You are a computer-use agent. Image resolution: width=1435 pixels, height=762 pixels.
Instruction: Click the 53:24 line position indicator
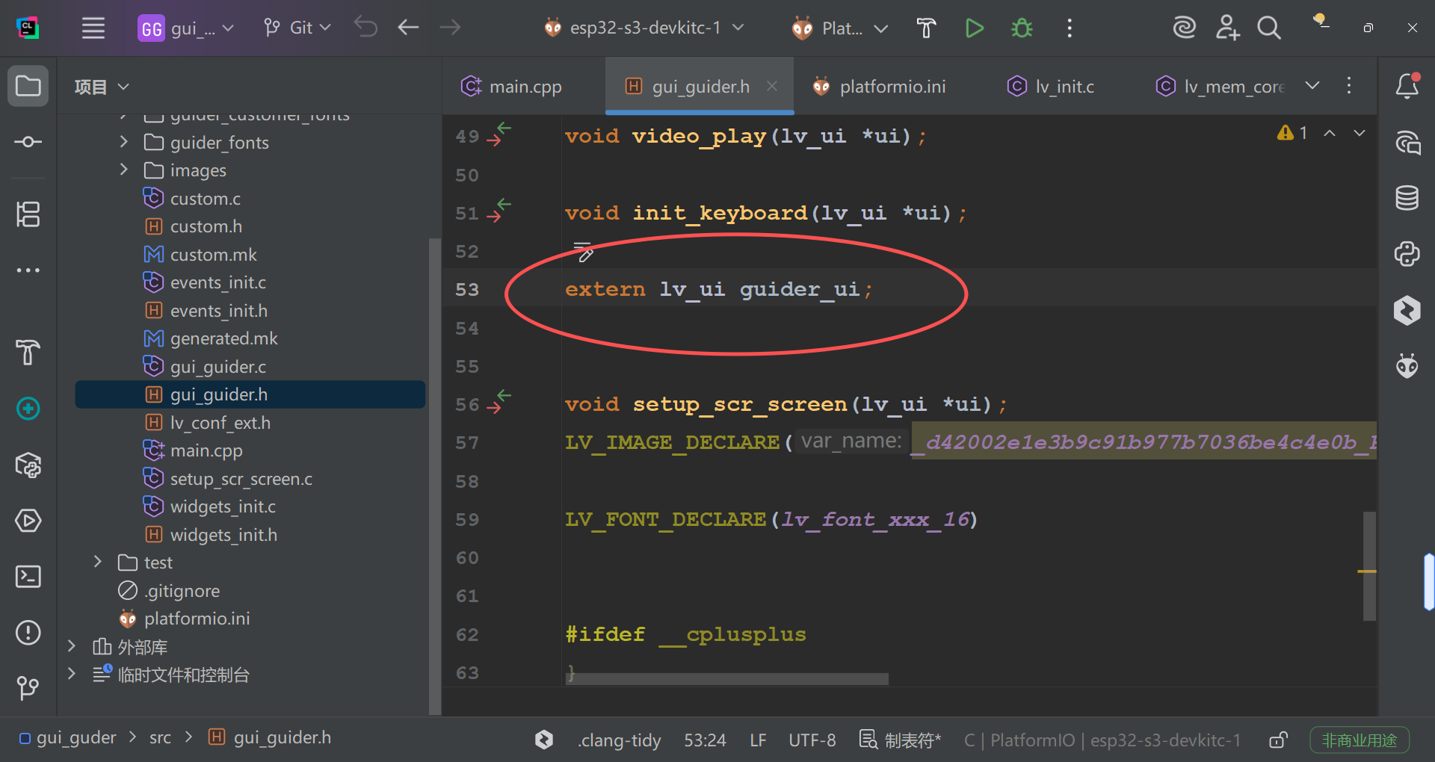705,740
